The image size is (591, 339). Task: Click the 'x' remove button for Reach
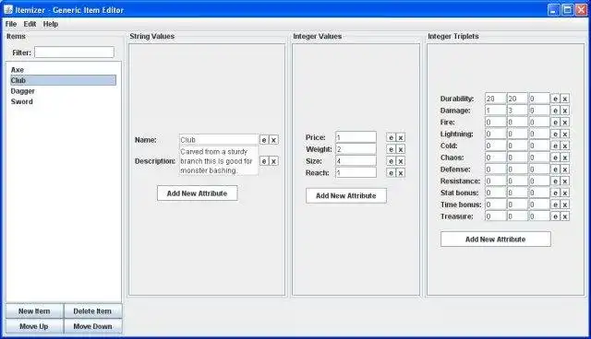point(401,173)
